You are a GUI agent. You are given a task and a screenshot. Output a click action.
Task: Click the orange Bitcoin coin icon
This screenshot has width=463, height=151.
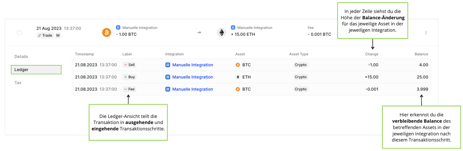[x=107, y=33]
